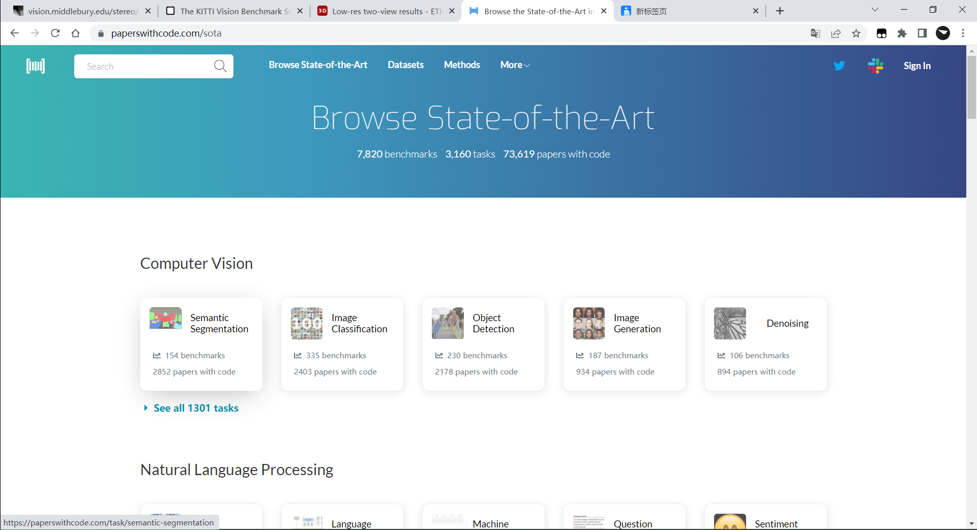Viewport: 977px width, 530px height.
Task: Close the KITTI Vision Benchmark tab
Action: (x=300, y=11)
